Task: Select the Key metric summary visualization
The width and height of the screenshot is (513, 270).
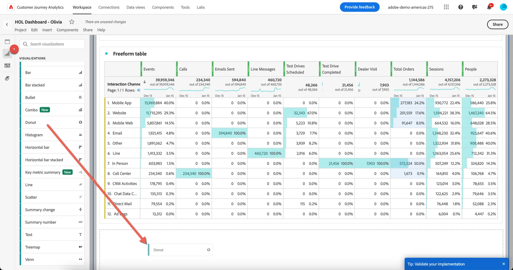Action: tap(52, 172)
